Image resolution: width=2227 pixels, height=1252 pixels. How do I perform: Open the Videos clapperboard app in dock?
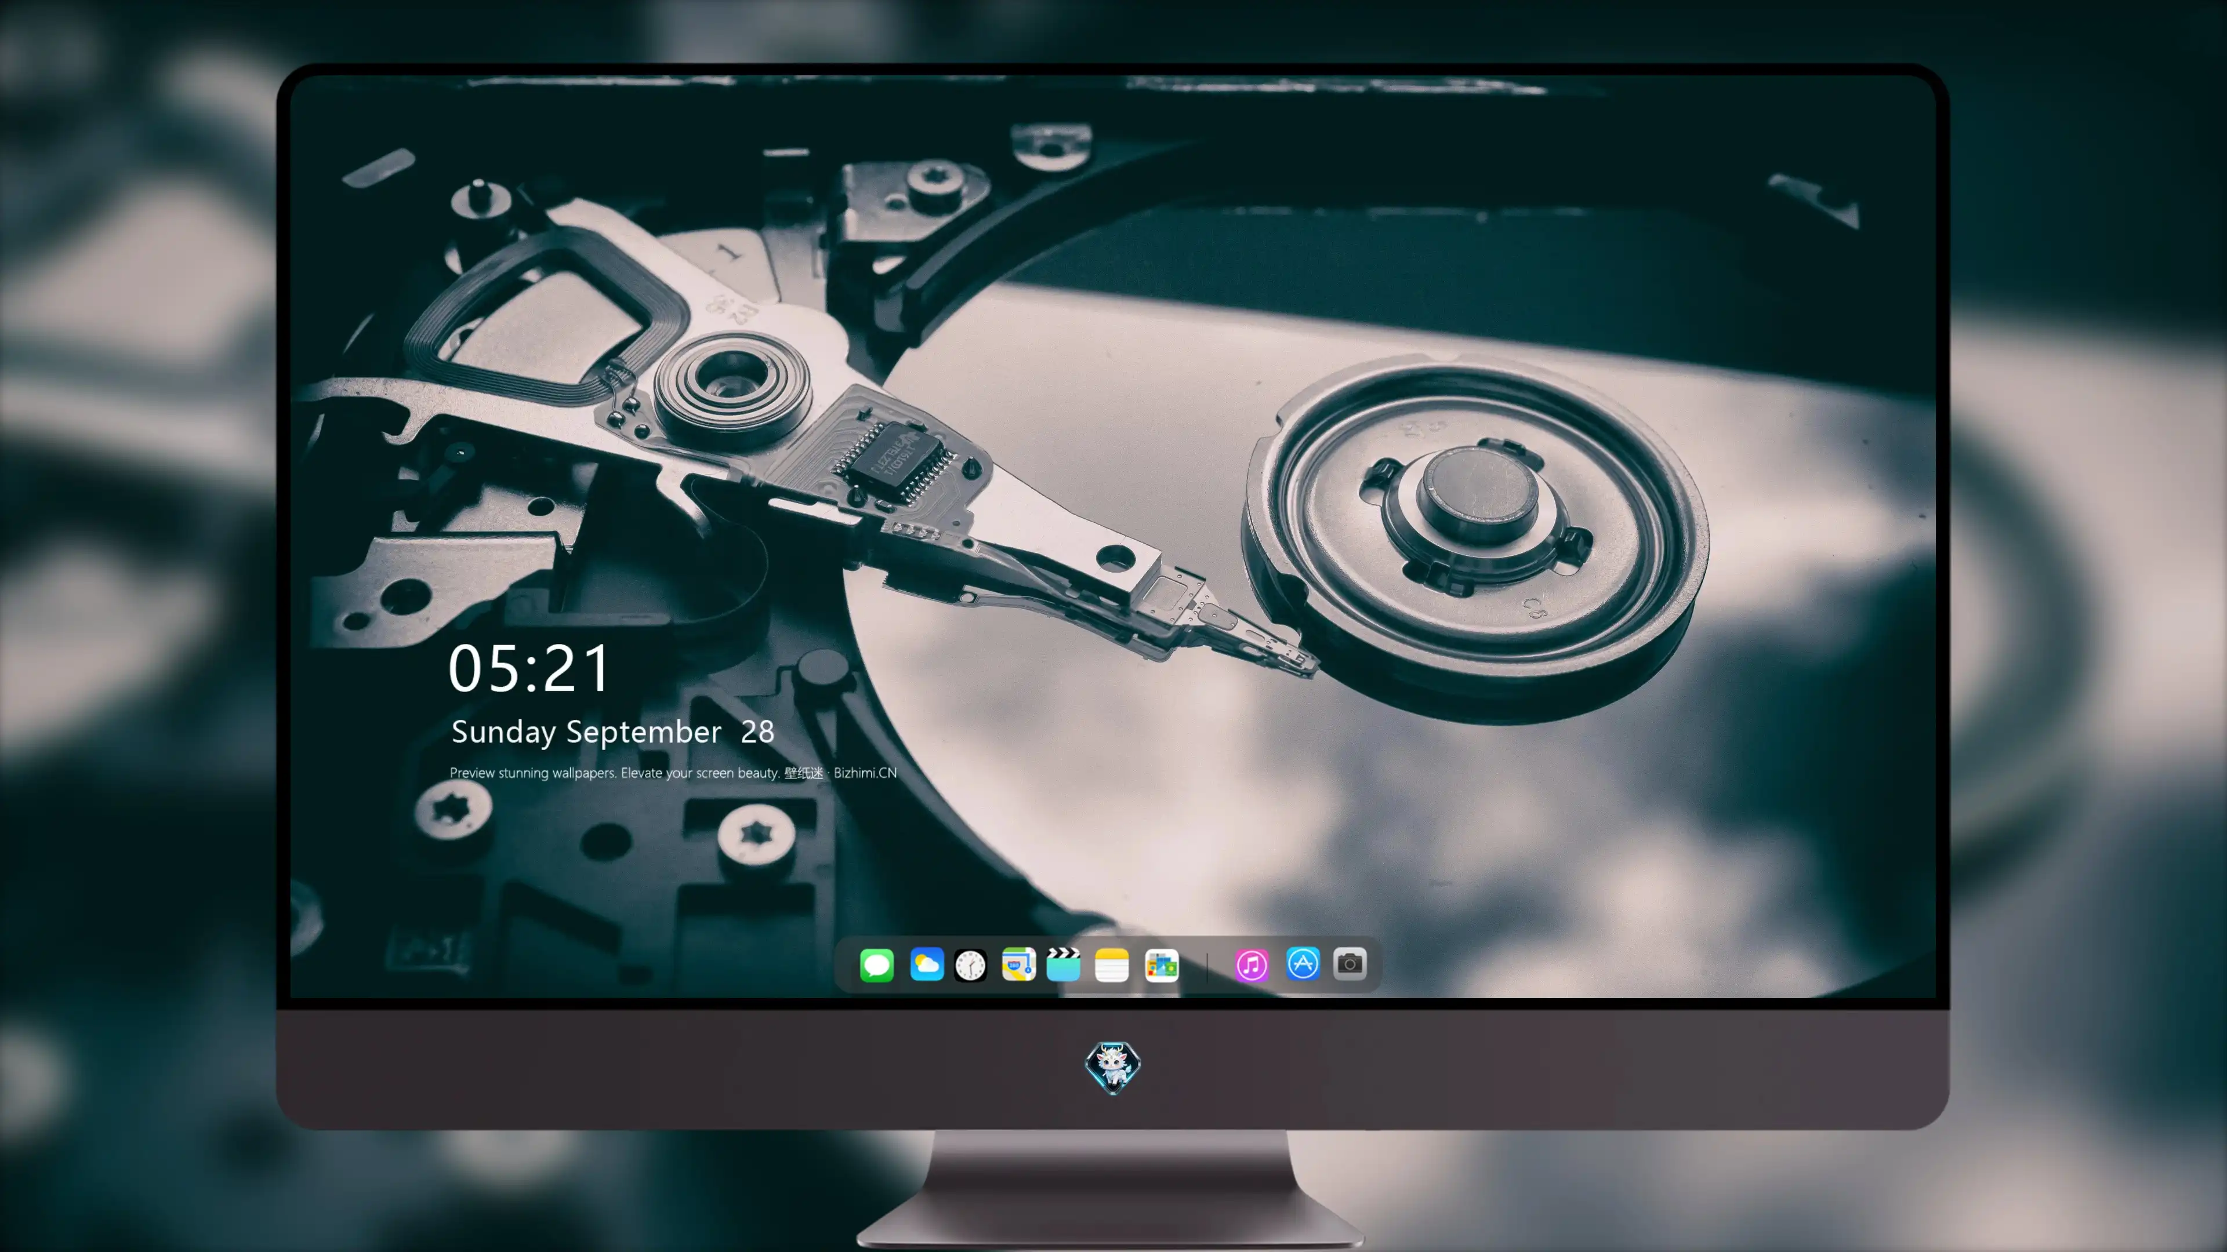[x=1064, y=965]
